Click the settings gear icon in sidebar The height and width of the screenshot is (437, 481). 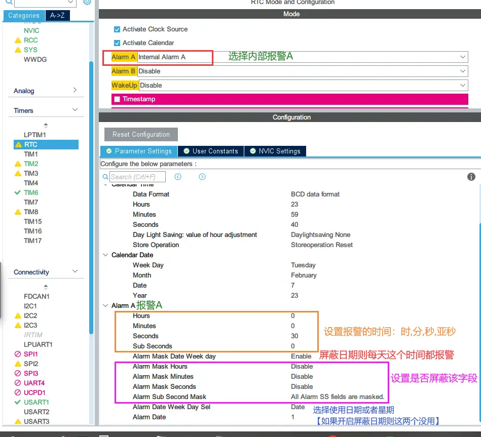[x=87, y=2]
